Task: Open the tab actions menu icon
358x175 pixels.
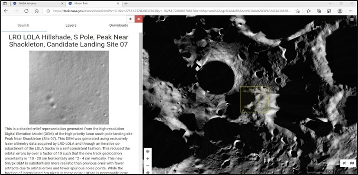Action: coord(5,3)
